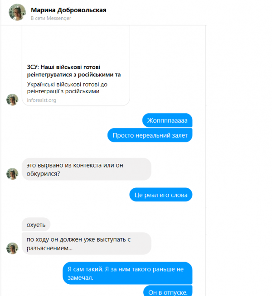This screenshot has width=272, height=296.
Task: Select the message asking 'обкурился?'
Action: pyautogui.click(x=87, y=169)
